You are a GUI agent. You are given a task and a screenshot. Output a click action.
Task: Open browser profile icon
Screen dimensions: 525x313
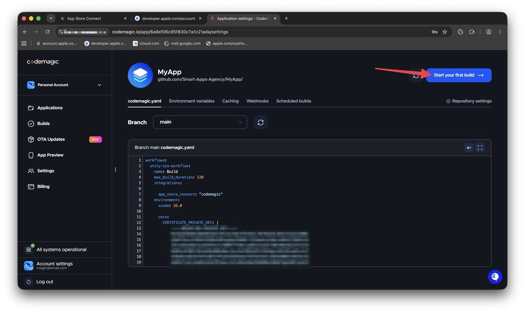click(x=489, y=32)
